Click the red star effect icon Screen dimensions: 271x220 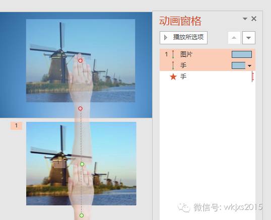pyautogui.click(x=173, y=77)
